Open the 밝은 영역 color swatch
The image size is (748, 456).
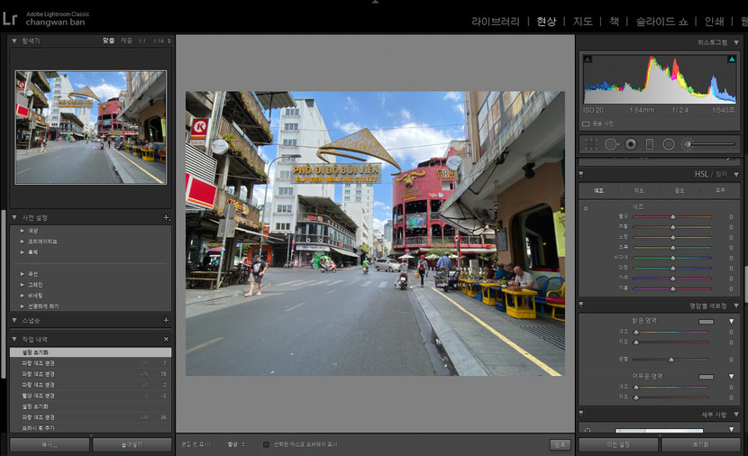[706, 322]
